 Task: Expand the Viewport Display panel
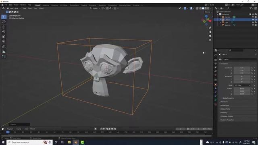pos(227,116)
